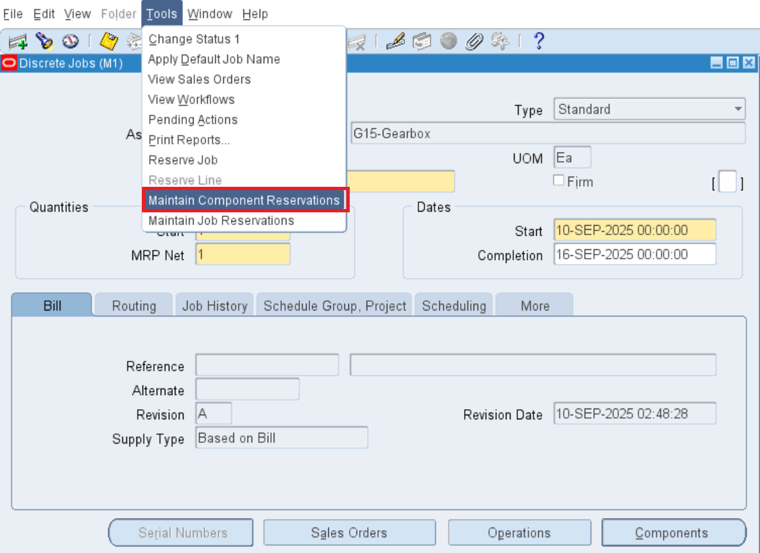This screenshot has height=553, width=760.
Task: Select the Find flashlight icon
Action: (x=44, y=41)
